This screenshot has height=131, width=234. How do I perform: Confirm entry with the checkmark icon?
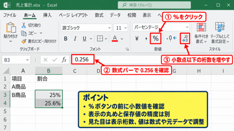[54, 60]
